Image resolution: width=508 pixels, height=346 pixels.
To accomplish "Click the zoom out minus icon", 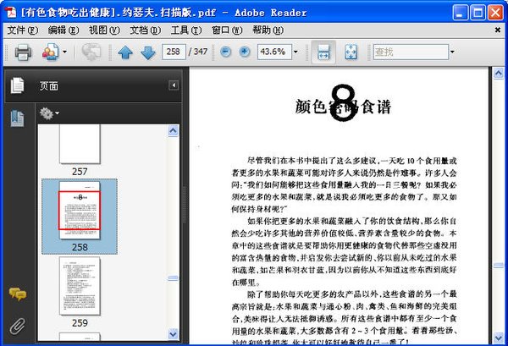I will pos(226,52).
